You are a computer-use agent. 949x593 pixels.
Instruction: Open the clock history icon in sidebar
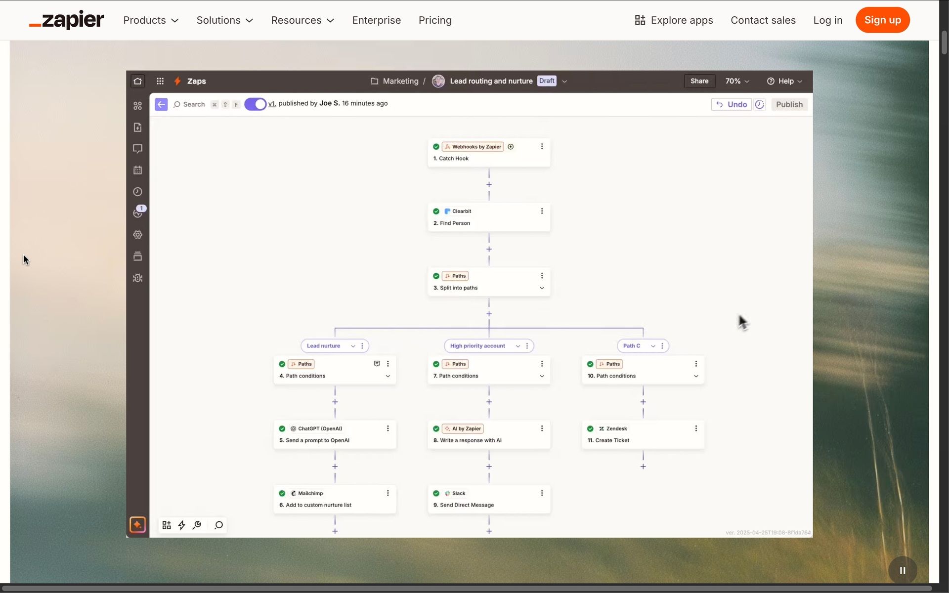click(138, 192)
